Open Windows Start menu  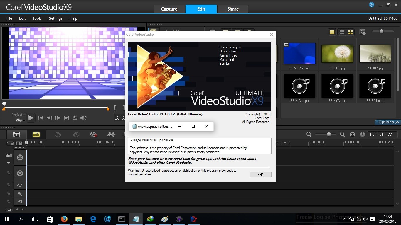[7, 219]
